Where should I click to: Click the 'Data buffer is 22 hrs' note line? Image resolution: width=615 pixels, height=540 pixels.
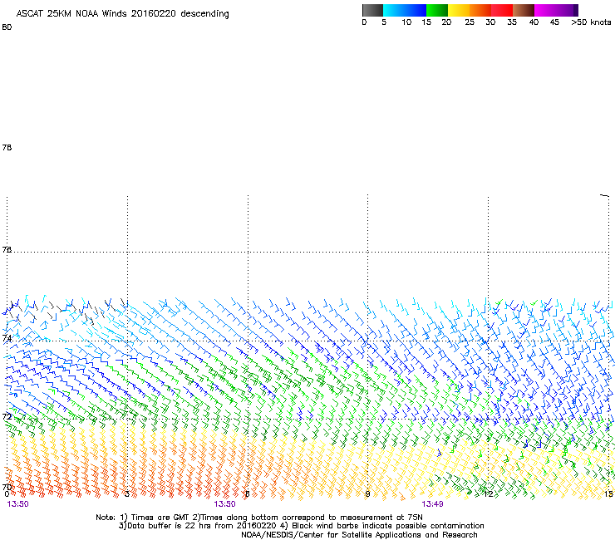coord(301,526)
